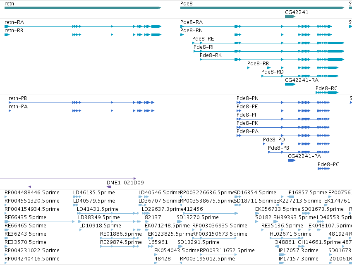Click the retn-RB transcript label

pyautogui.click(x=14, y=31)
